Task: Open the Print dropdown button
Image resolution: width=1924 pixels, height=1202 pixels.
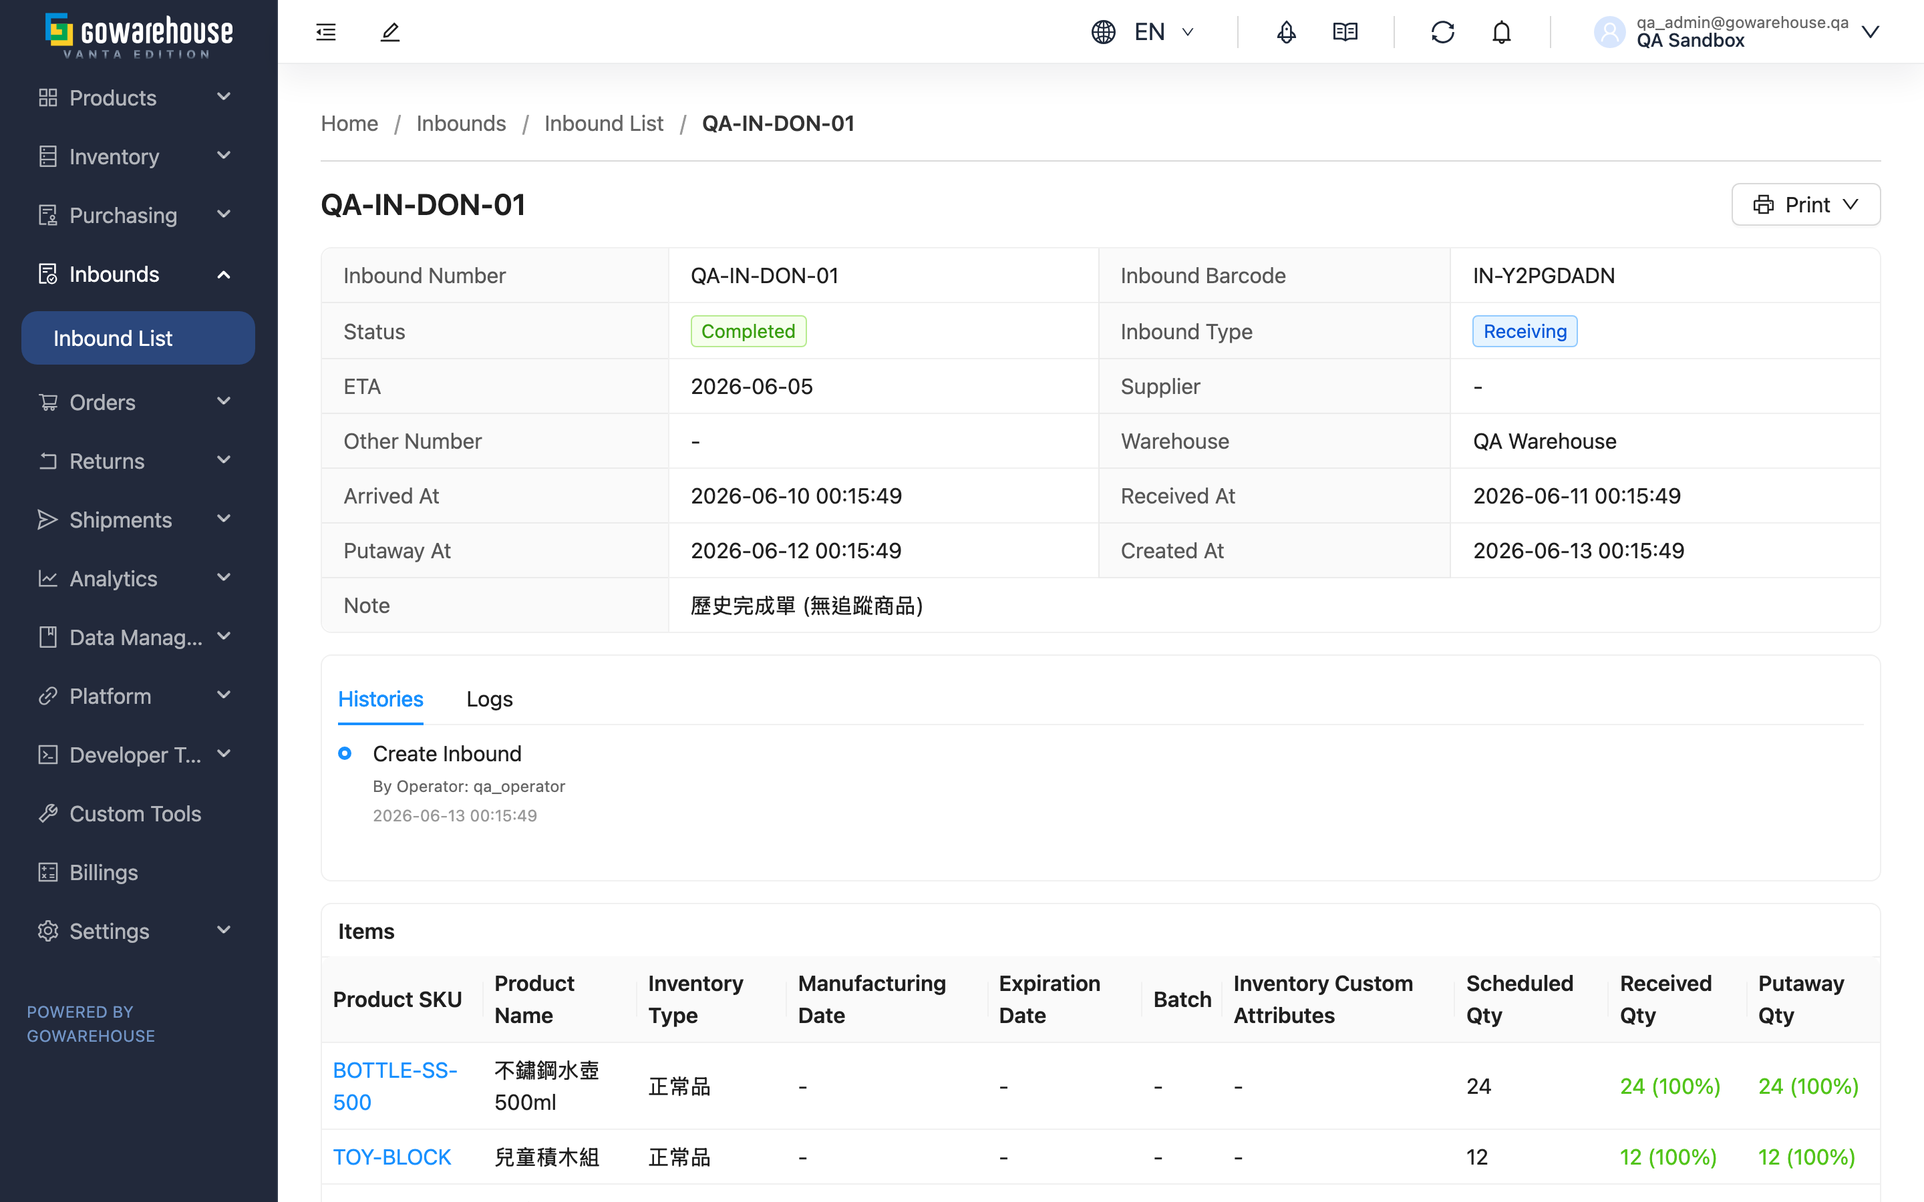Action: 1806,204
